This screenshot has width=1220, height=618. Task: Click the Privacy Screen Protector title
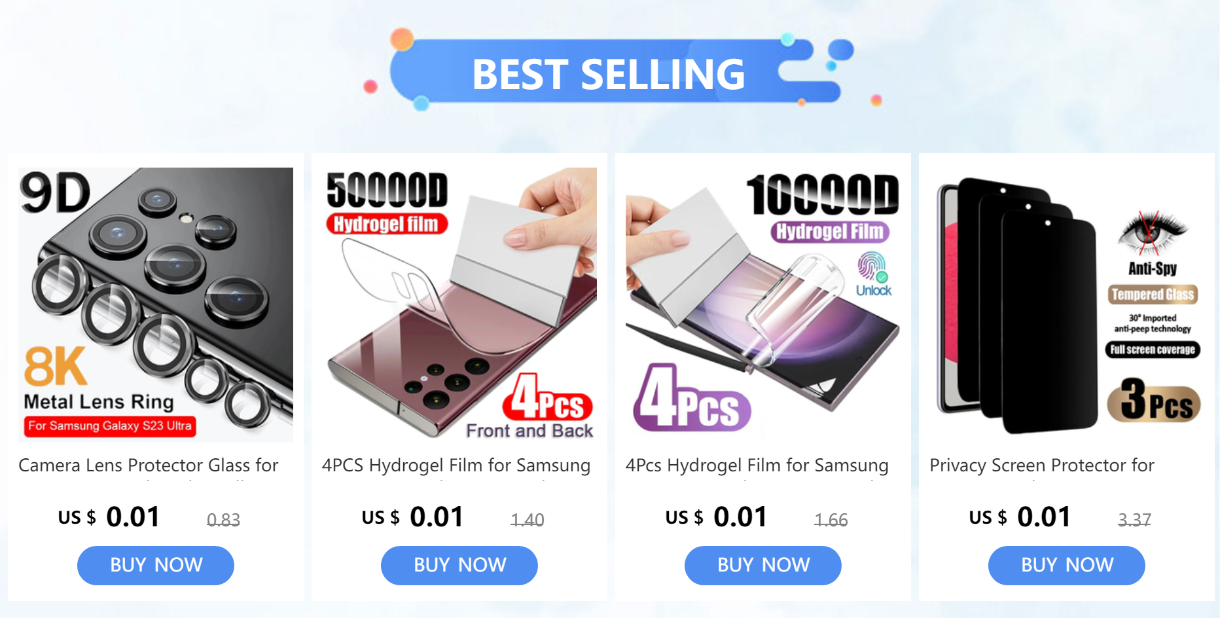point(1042,465)
